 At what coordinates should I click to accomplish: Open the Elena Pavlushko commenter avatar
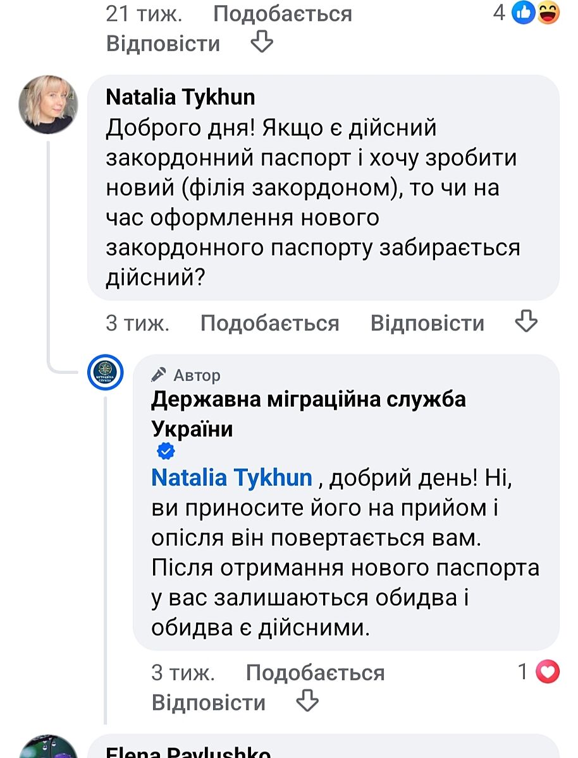[48, 750]
